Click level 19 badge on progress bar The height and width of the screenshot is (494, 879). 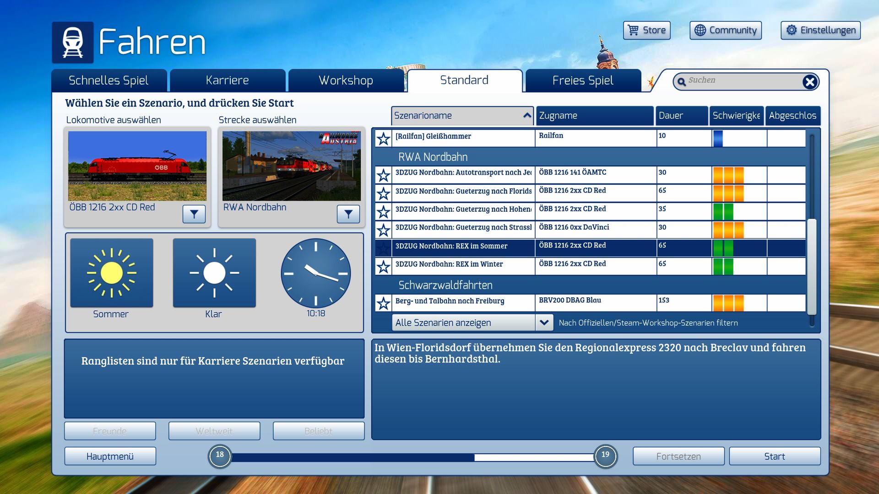pyautogui.click(x=605, y=456)
